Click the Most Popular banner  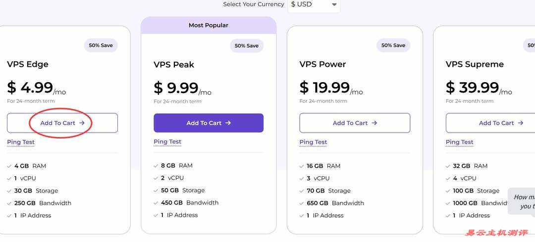209,25
